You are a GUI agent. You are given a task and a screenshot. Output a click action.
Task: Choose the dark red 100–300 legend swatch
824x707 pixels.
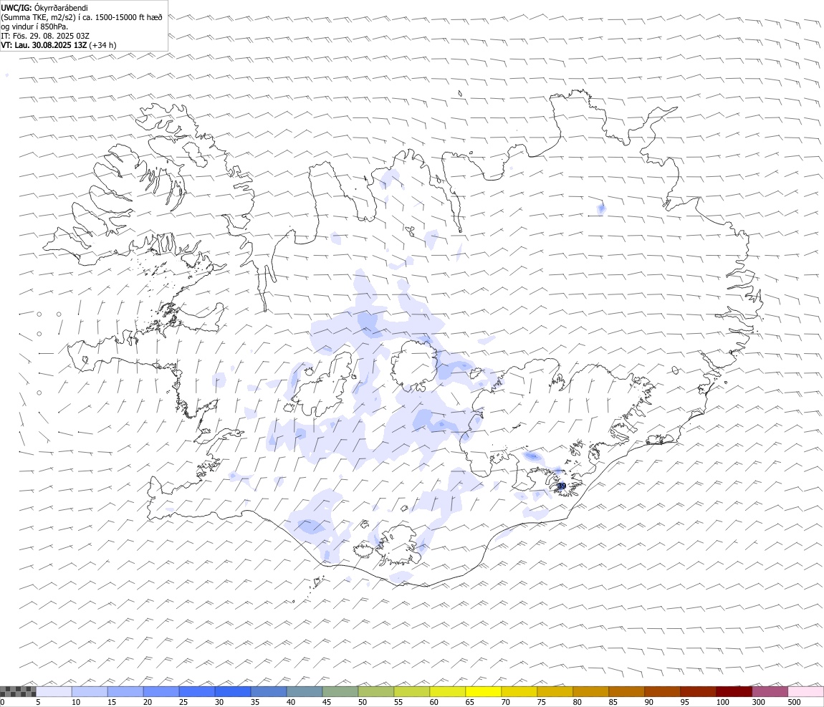[734, 691]
